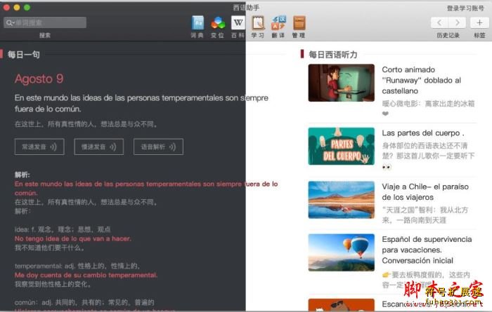Click the 每日一句 section heading

pos(24,55)
